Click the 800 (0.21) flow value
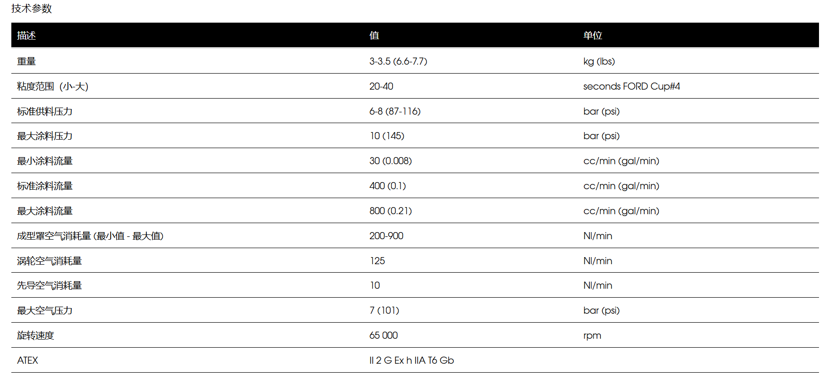The height and width of the screenshot is (384, 836). [x=391, y=211]
